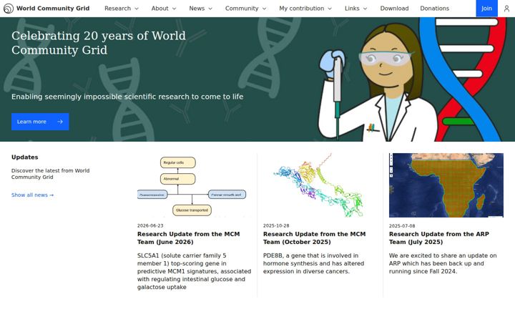
Task: Open the Community menu
Action: click(245, 9)
